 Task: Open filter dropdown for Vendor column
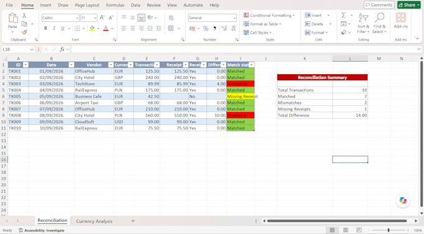110,65
